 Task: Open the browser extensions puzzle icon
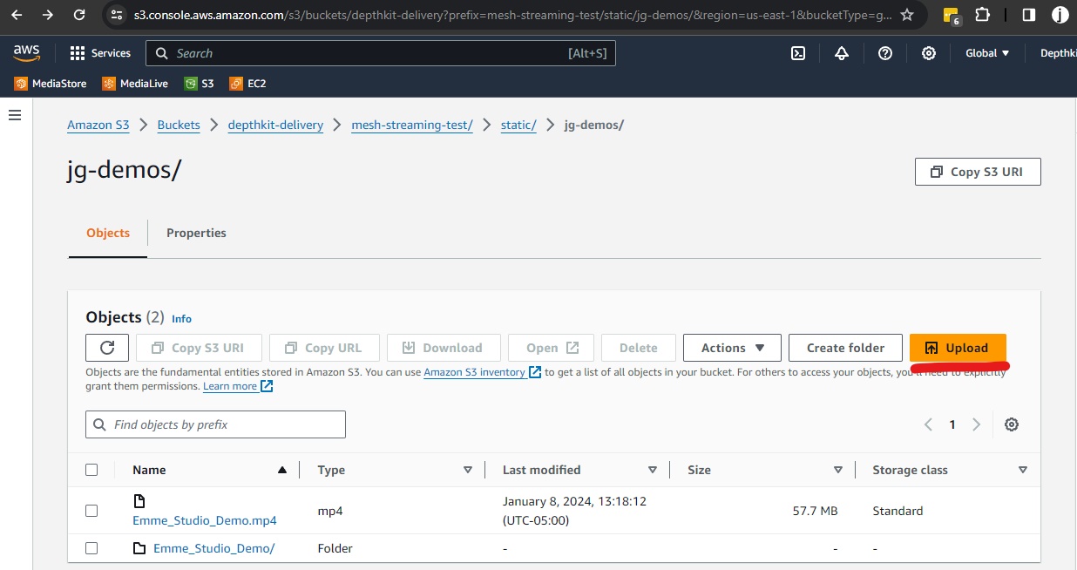click(x=982, y=15)
